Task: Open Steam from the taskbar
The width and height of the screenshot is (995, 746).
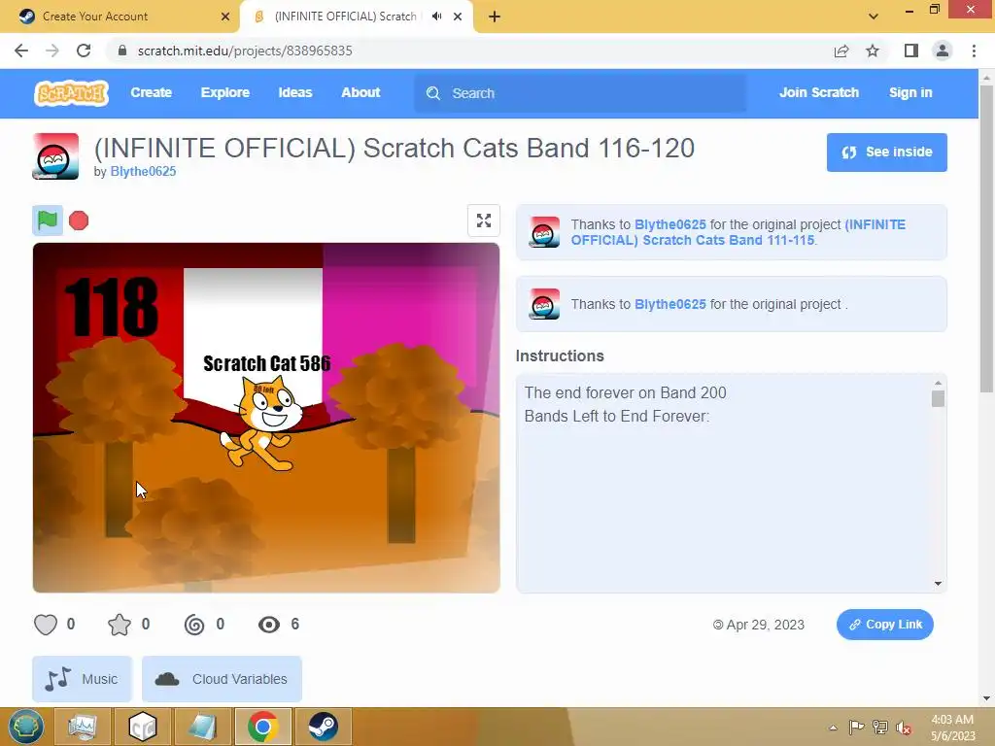Action: 323,727
